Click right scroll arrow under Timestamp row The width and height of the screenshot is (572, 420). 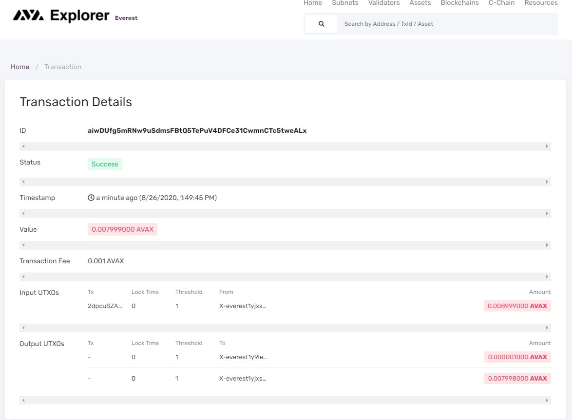click(547, 214)
